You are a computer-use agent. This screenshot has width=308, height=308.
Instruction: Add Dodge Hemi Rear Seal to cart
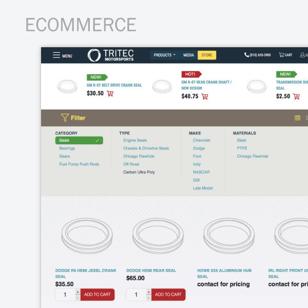pyautogui.click(x=168, y=295)
